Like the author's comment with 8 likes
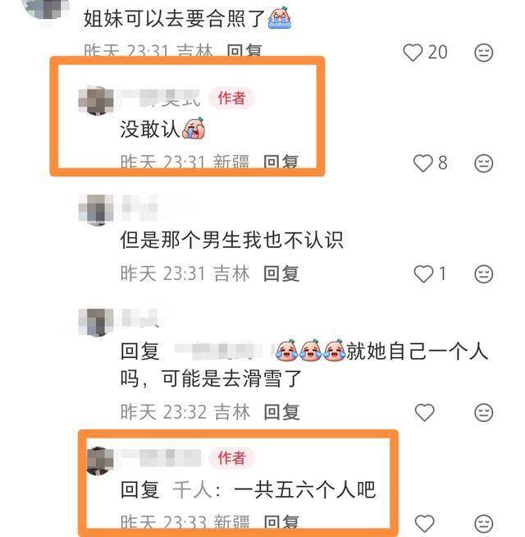The image size is (525, 537). point(423,163)
